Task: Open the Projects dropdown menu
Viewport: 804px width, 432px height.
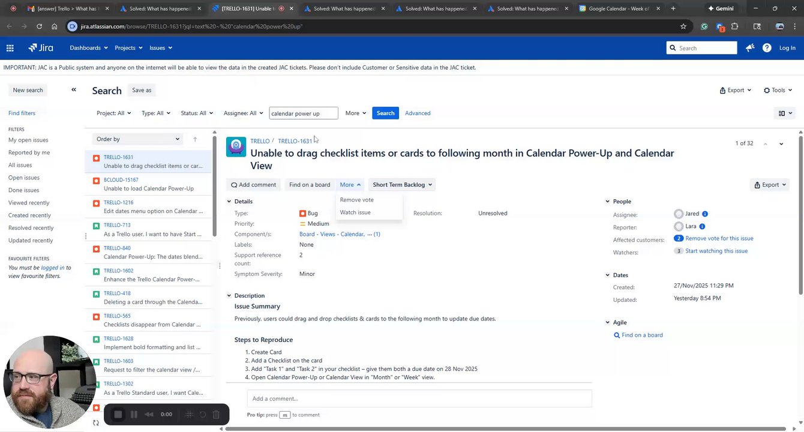Action: pos(128,48)
